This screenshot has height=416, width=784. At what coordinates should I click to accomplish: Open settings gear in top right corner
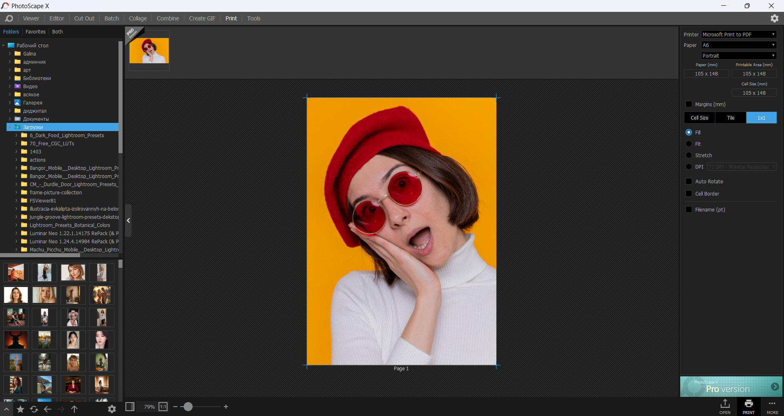(x=774, y=18)
